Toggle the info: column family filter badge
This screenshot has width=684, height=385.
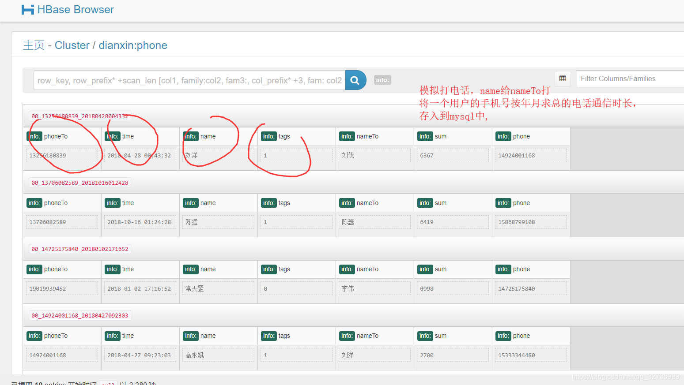coord(382,80)
